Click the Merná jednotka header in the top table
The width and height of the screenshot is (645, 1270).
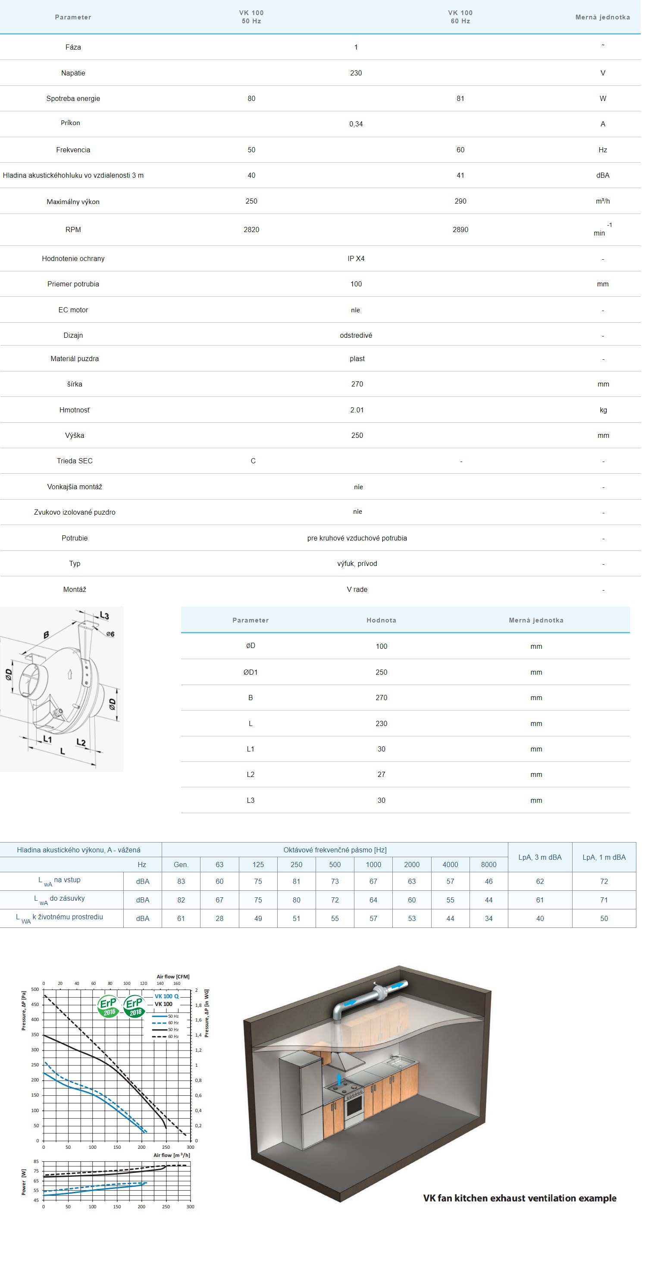click(x=602, y=17)
